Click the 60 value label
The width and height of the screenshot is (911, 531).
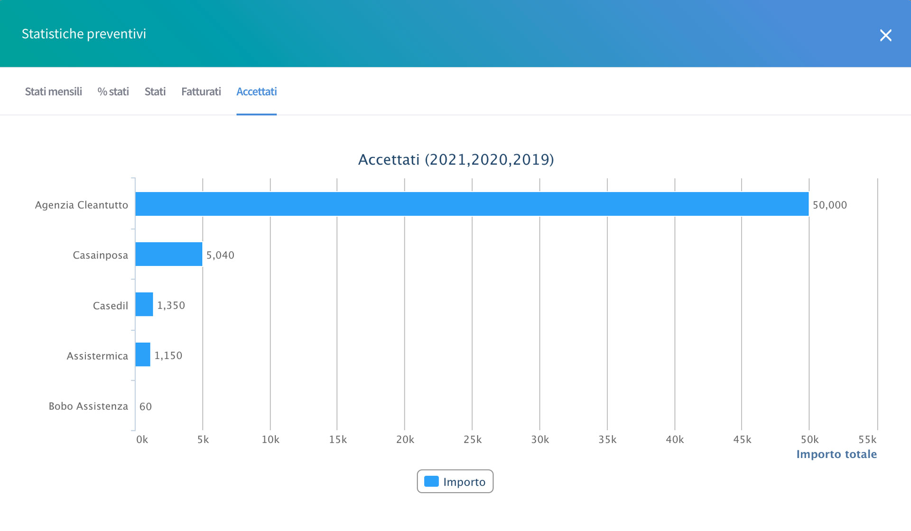point(146,406)
